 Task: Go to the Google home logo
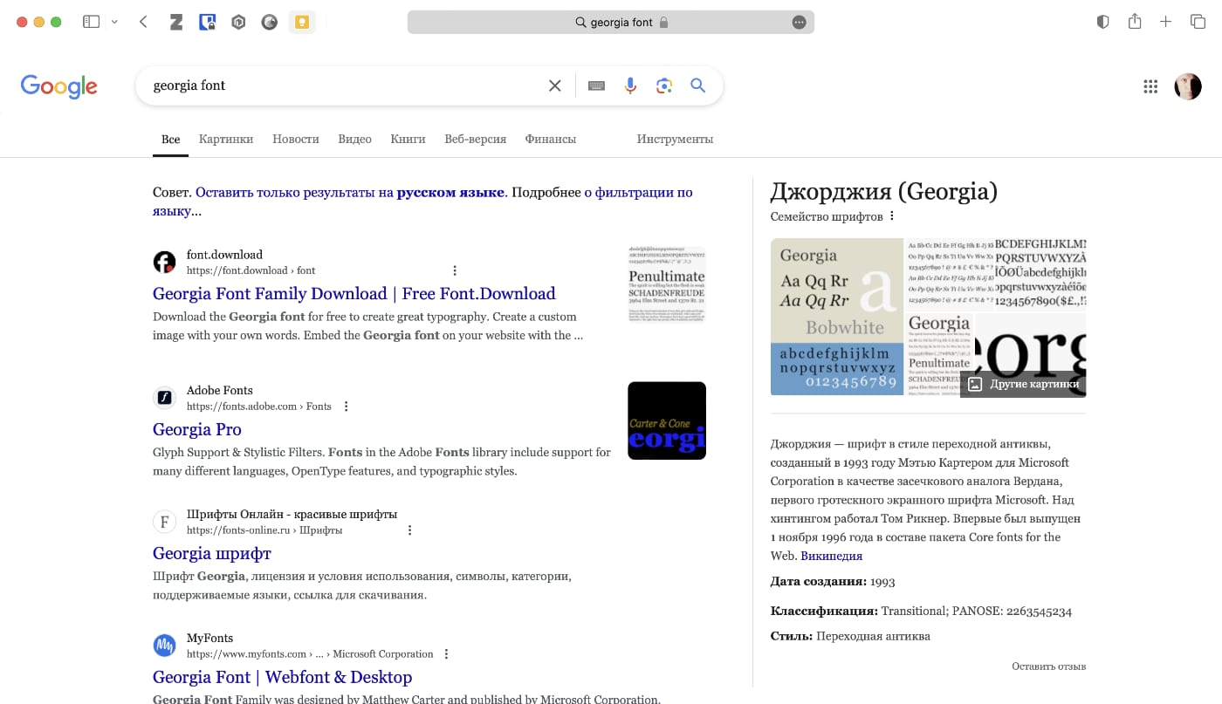point(59,86)
